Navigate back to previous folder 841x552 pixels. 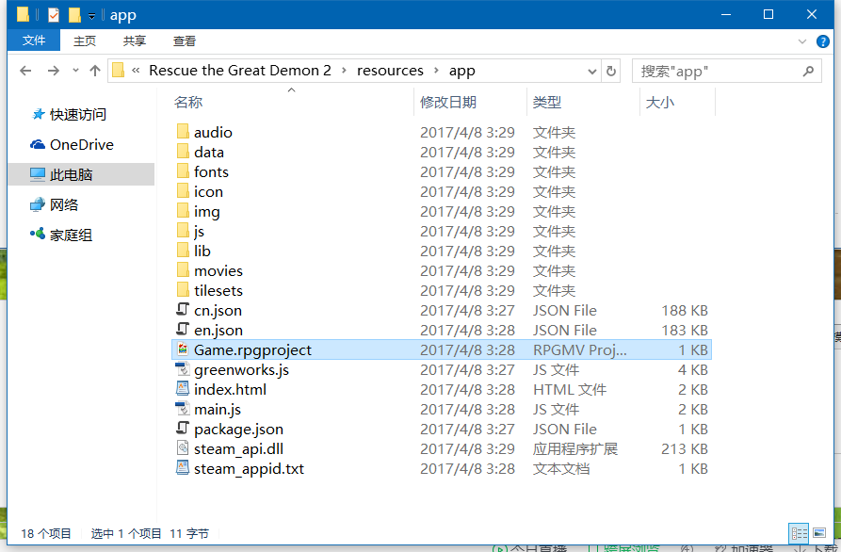(x=25, y=71)
